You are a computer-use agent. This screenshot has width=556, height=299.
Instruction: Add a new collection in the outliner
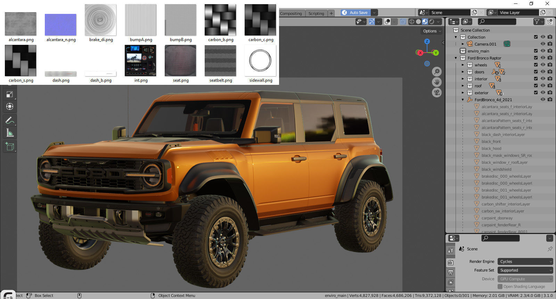pyautogui.click(x=550, y=22)
